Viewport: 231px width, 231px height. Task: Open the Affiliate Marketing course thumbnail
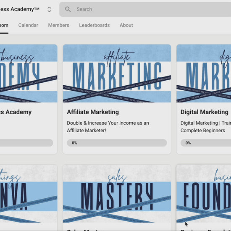click(x=117, y=73)
